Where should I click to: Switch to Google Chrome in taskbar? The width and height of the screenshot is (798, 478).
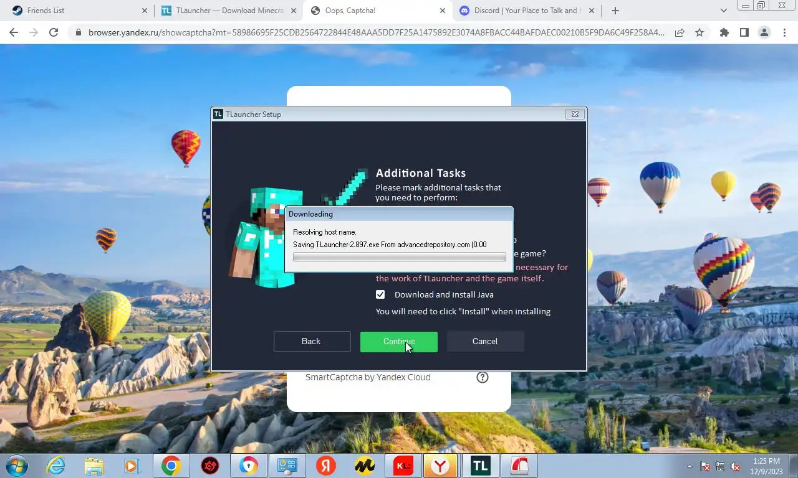(171, 466)
